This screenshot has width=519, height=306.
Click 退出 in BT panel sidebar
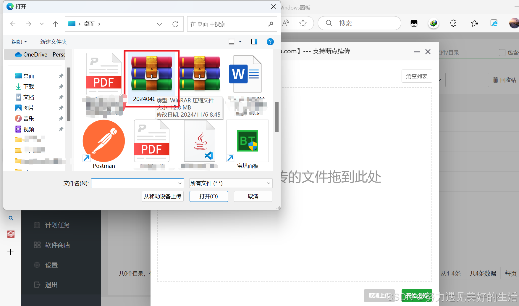point(51,285)
